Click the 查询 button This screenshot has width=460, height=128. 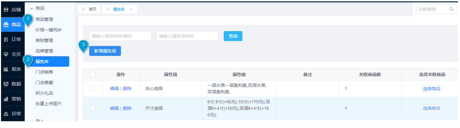[x=233, y=36]
